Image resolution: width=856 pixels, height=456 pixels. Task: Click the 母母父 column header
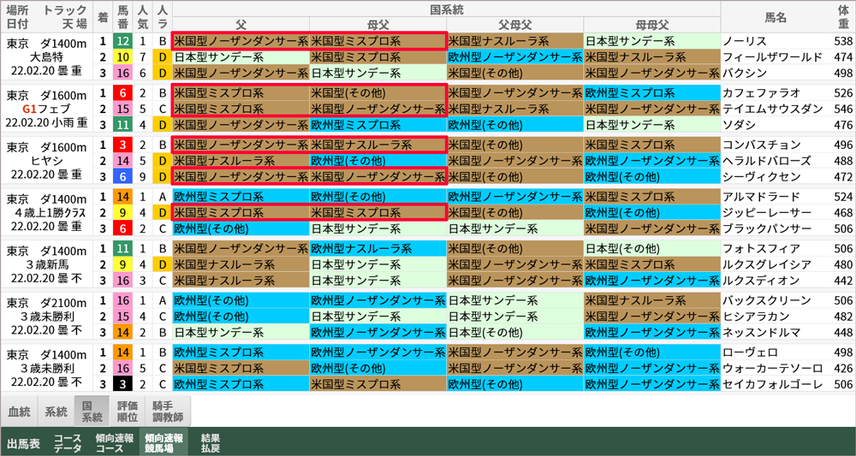651,25
